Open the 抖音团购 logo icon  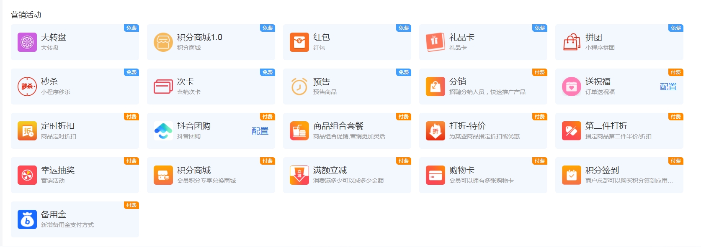click(163, 131)
